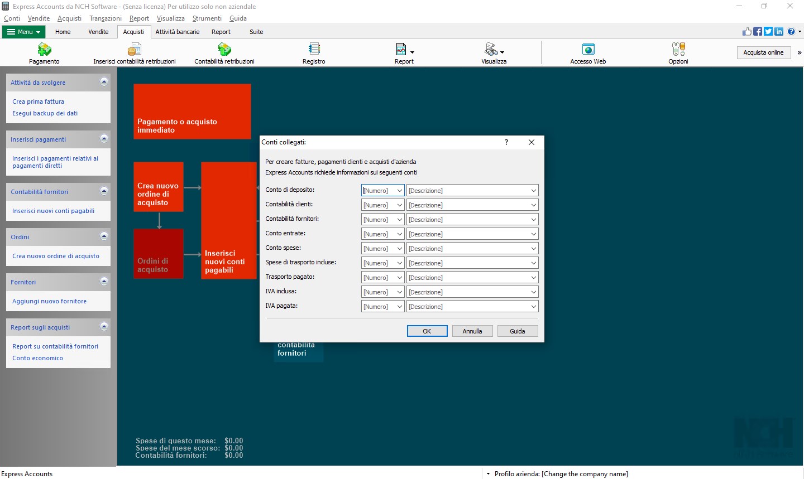Expand the toolbar overflow chevron

pyautogui.click(x=800, y=52)
